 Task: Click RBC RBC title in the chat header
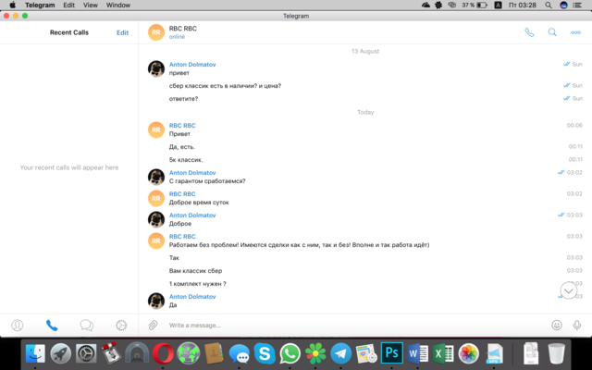[x=183, y=29]
